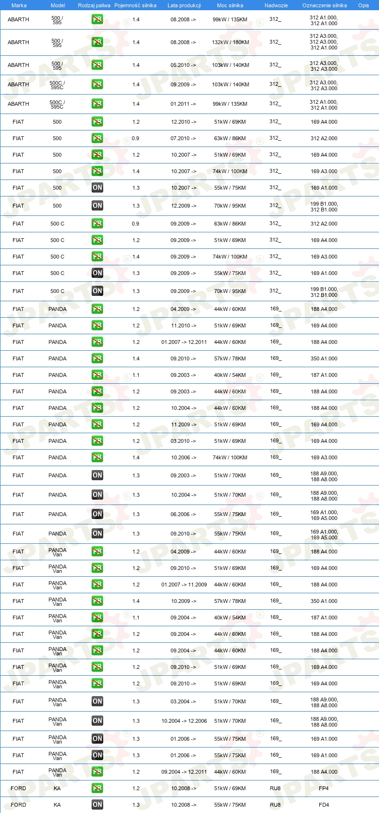Select the 03.2010 -> production date cell
Screen dimensions: 379x813
184,441
